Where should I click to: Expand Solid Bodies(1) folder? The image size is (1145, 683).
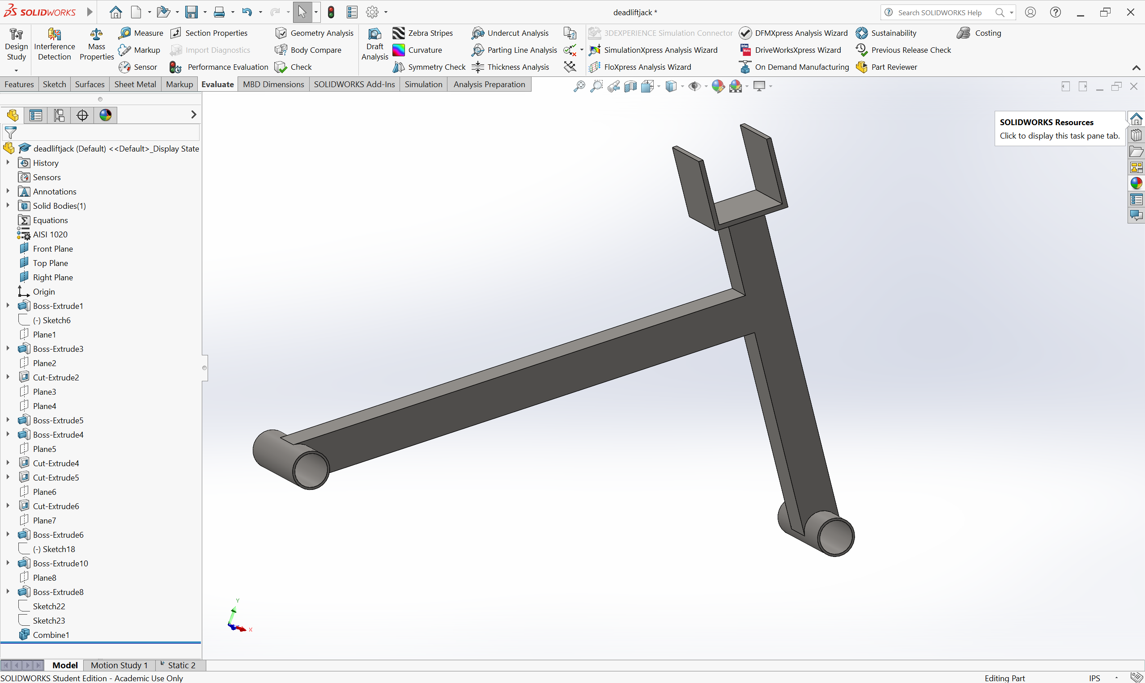point(8,205)
